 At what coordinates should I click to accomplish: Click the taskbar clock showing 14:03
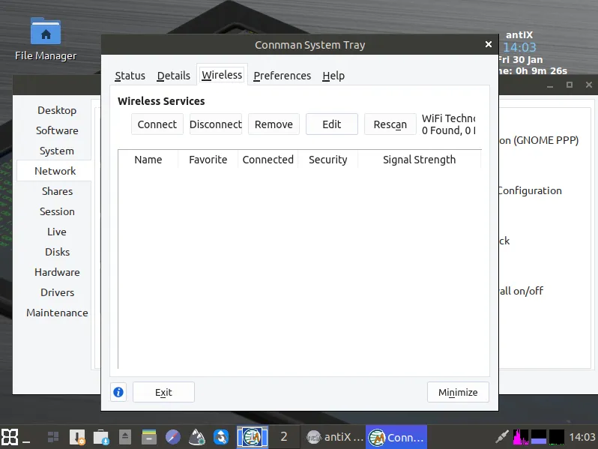(x=582, y=437)
